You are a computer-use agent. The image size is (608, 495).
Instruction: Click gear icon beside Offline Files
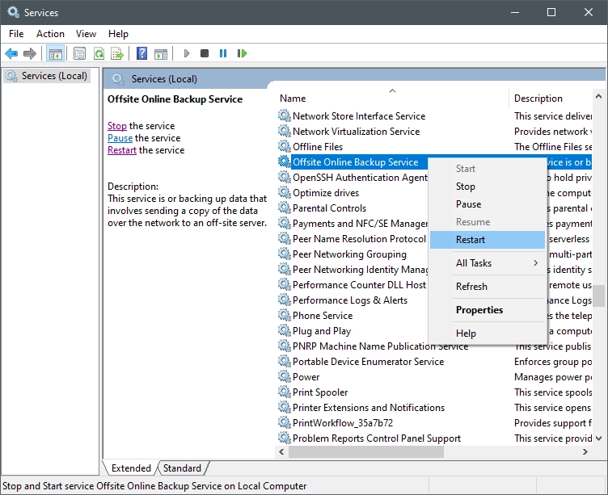point(285,146)
